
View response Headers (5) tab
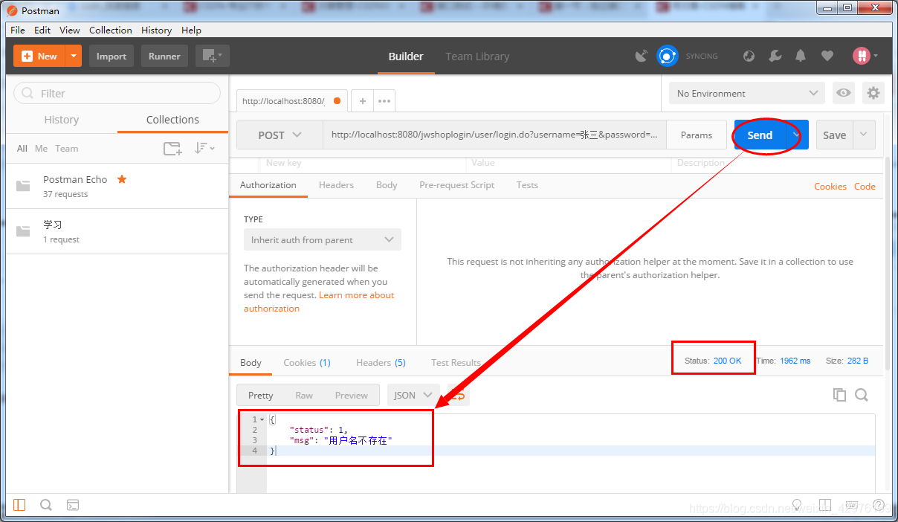[x=381, y=362]
